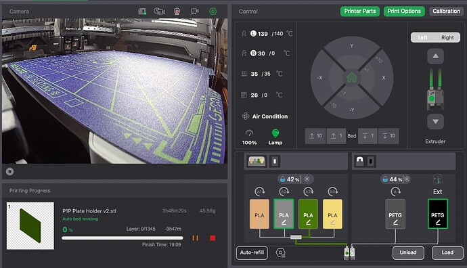Click the camera video recording icon
Screen dimensions: 467x268
pos(194,12)
